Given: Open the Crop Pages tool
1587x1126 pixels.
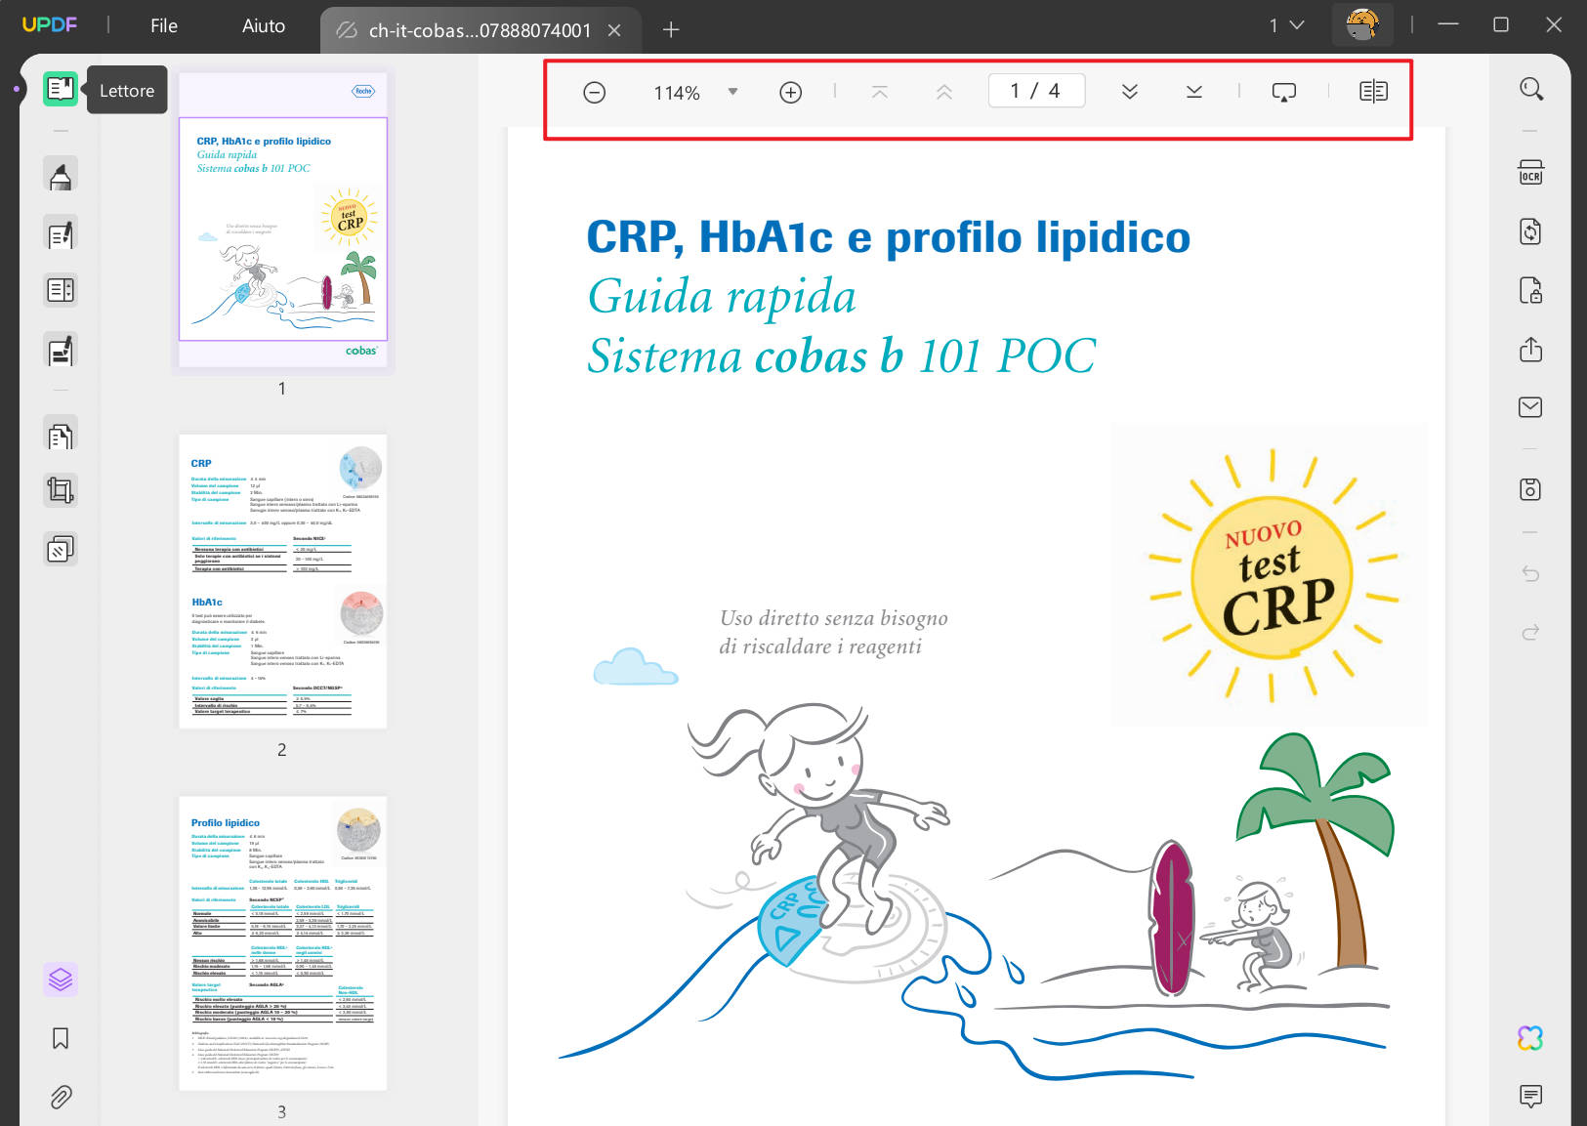Looking at the screenshot, I should point(61,490).
